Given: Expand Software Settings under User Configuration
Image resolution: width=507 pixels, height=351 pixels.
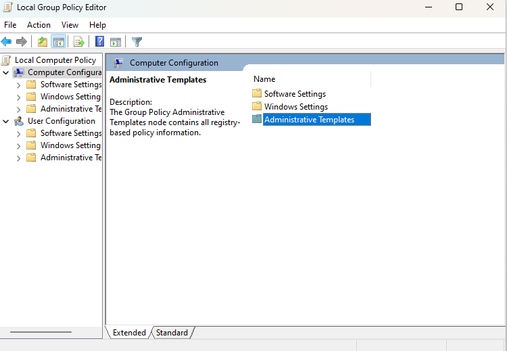Looking at the screenshot, I should (18, 133).
